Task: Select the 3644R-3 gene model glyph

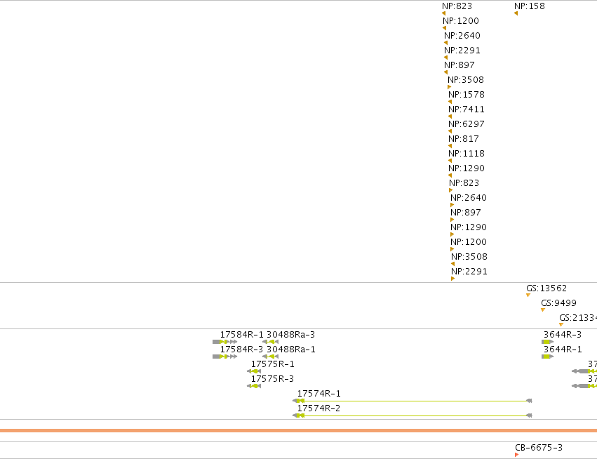Action: pyautogui.click(x=547, y=342)
